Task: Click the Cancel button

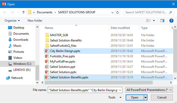Action: click(x=162, y=97)
